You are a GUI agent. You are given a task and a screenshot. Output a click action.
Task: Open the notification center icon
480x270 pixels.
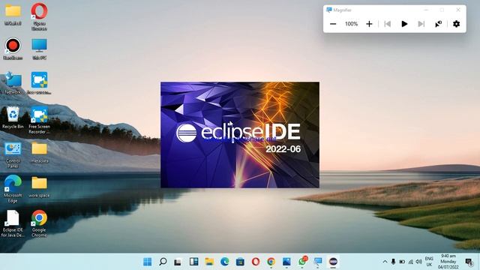[469, 262]
